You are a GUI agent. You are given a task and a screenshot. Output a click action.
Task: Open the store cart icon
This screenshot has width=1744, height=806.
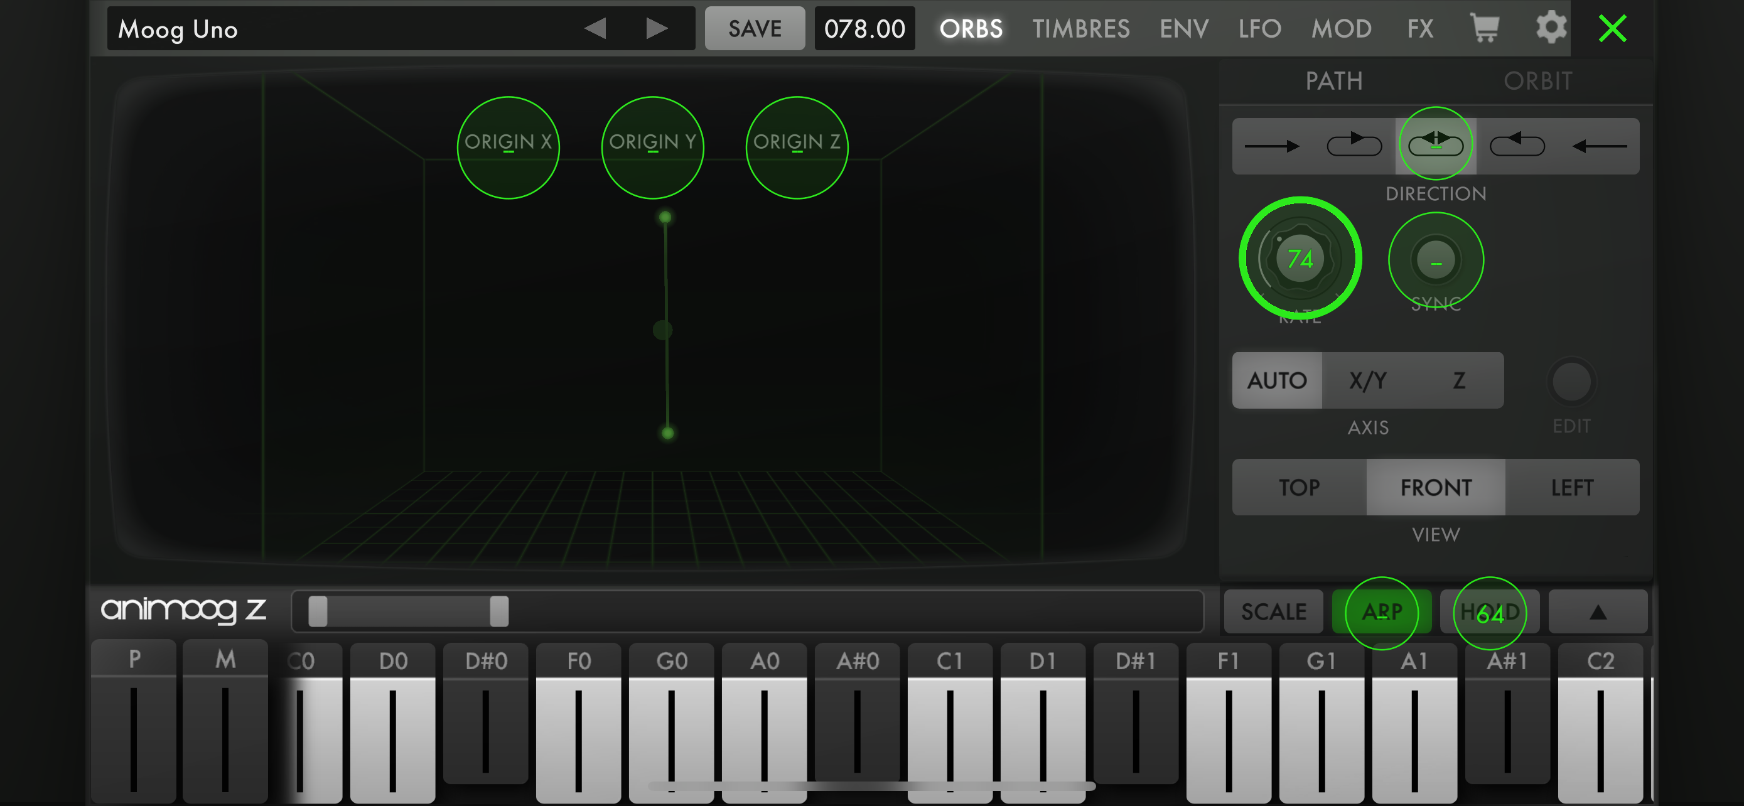point(1485,28)
